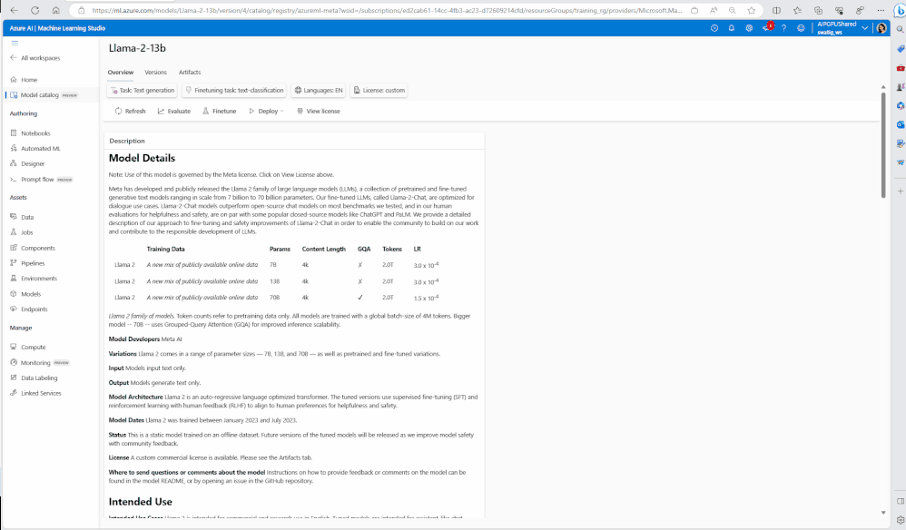Open help question mark icon
Screen dimensions: 906x530
coord(783,28)
